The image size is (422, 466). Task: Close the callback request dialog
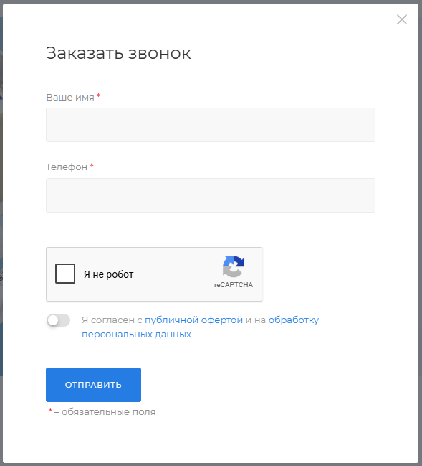coord(402,19)
